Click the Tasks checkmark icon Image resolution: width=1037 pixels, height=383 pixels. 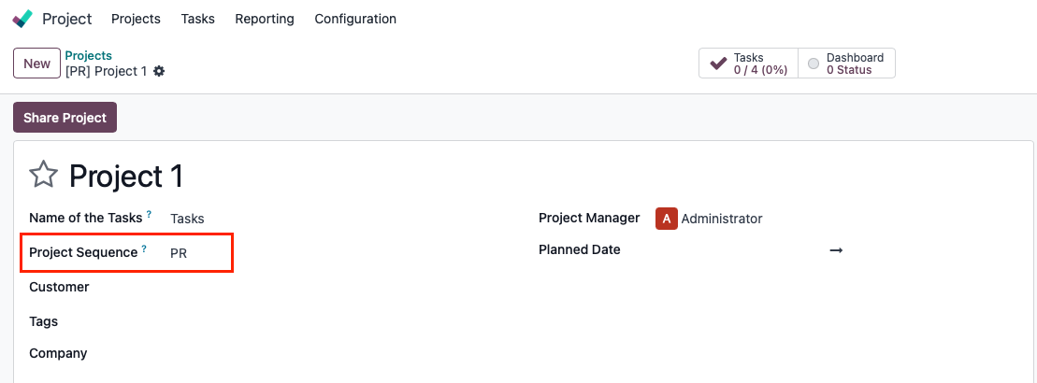(718, 64)
